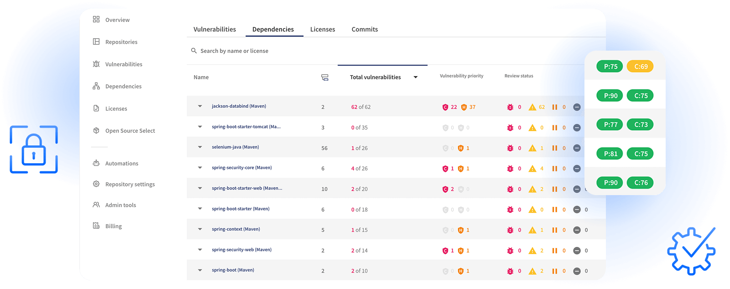Click the Automations robot icon

96,163
